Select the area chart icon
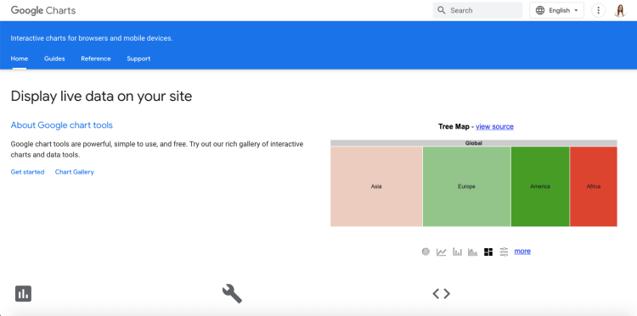The height and width of the screenshot is (316, 637). [472, 252]
